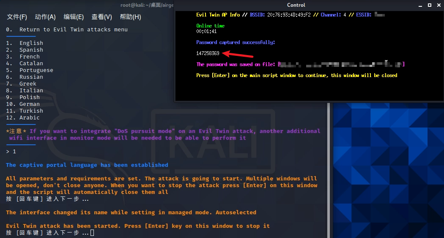444x238 pixels.
Task: Click the '3. French' language line
Action: 23,57
